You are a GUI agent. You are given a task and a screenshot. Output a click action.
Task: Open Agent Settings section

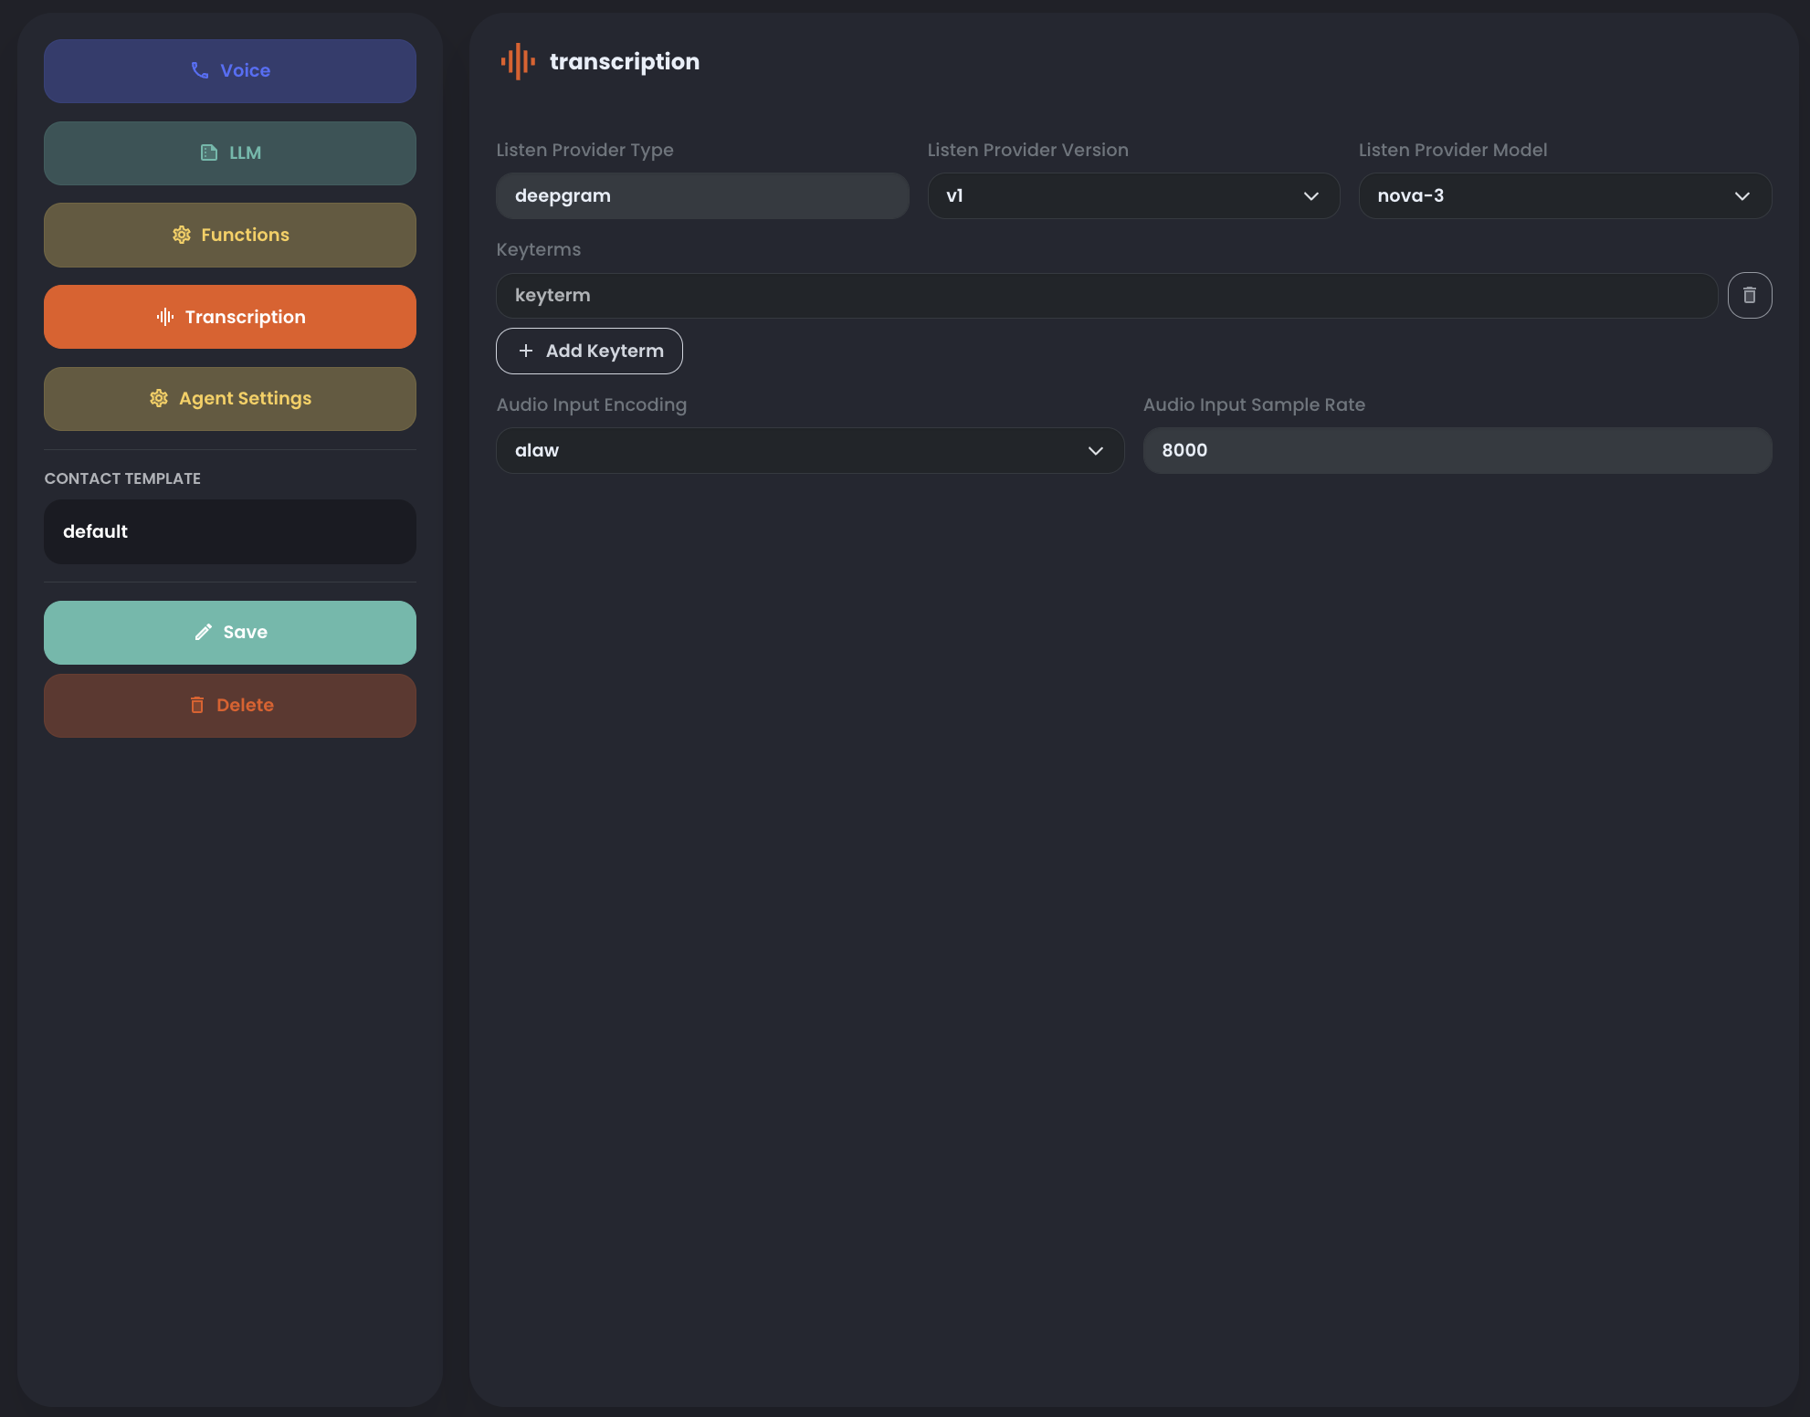click(230, 399)
